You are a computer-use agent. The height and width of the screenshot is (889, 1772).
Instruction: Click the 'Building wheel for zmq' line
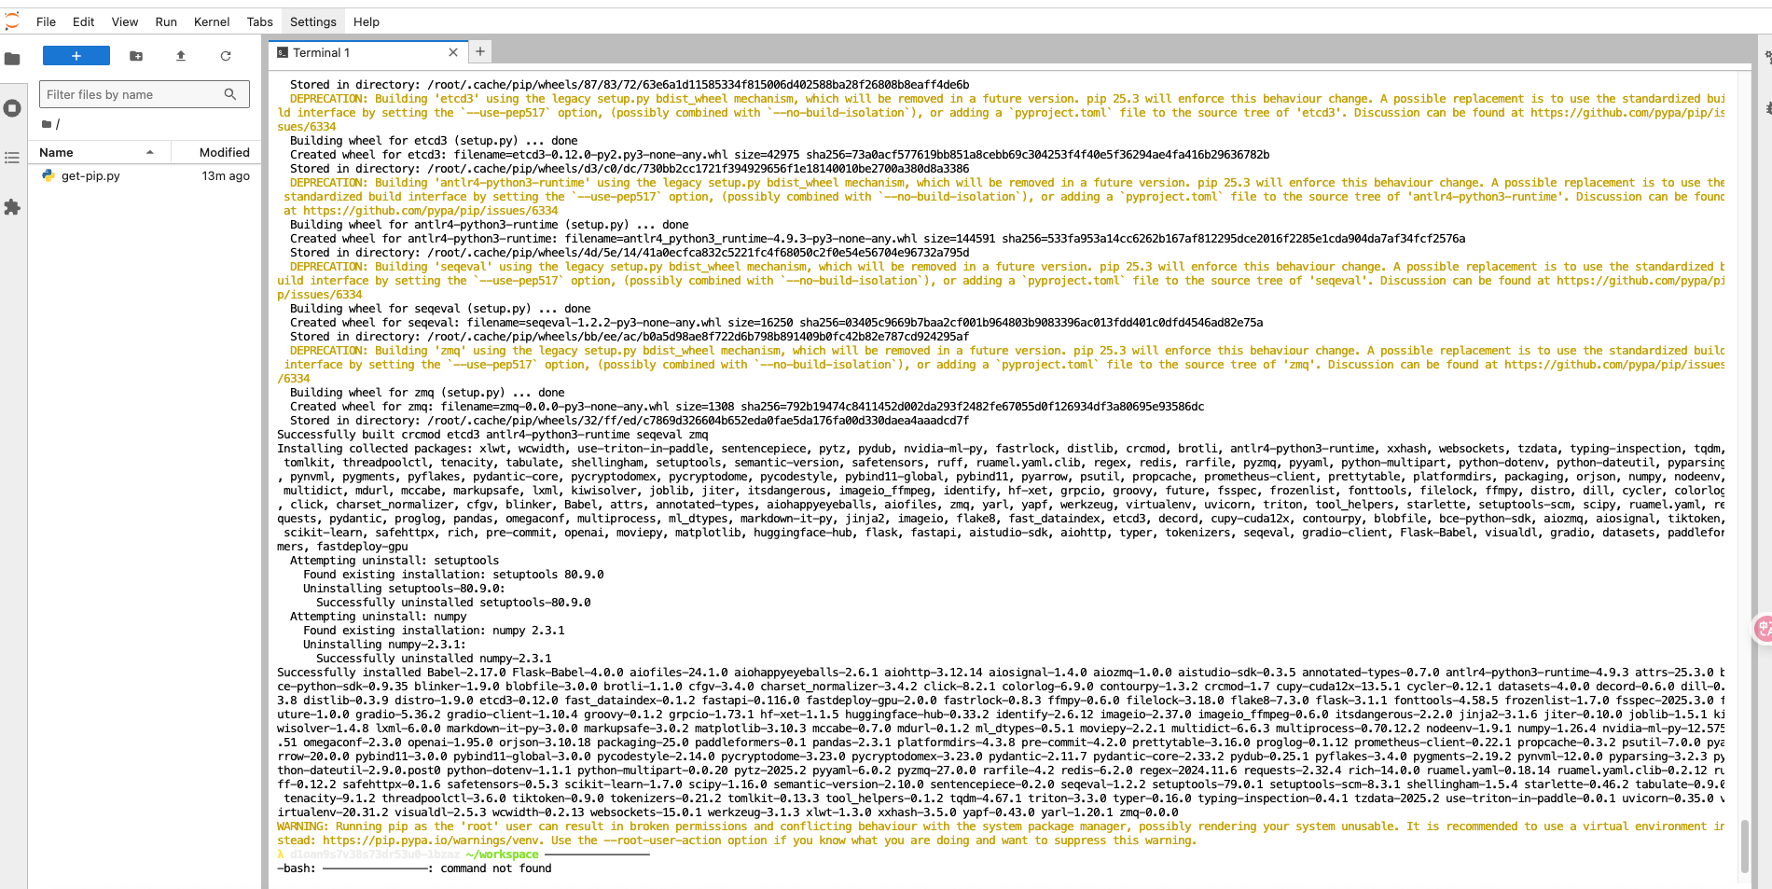tap(427, 393)
